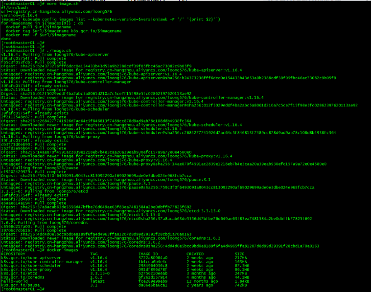Click the IMAGE ID column header

(148, 254)
